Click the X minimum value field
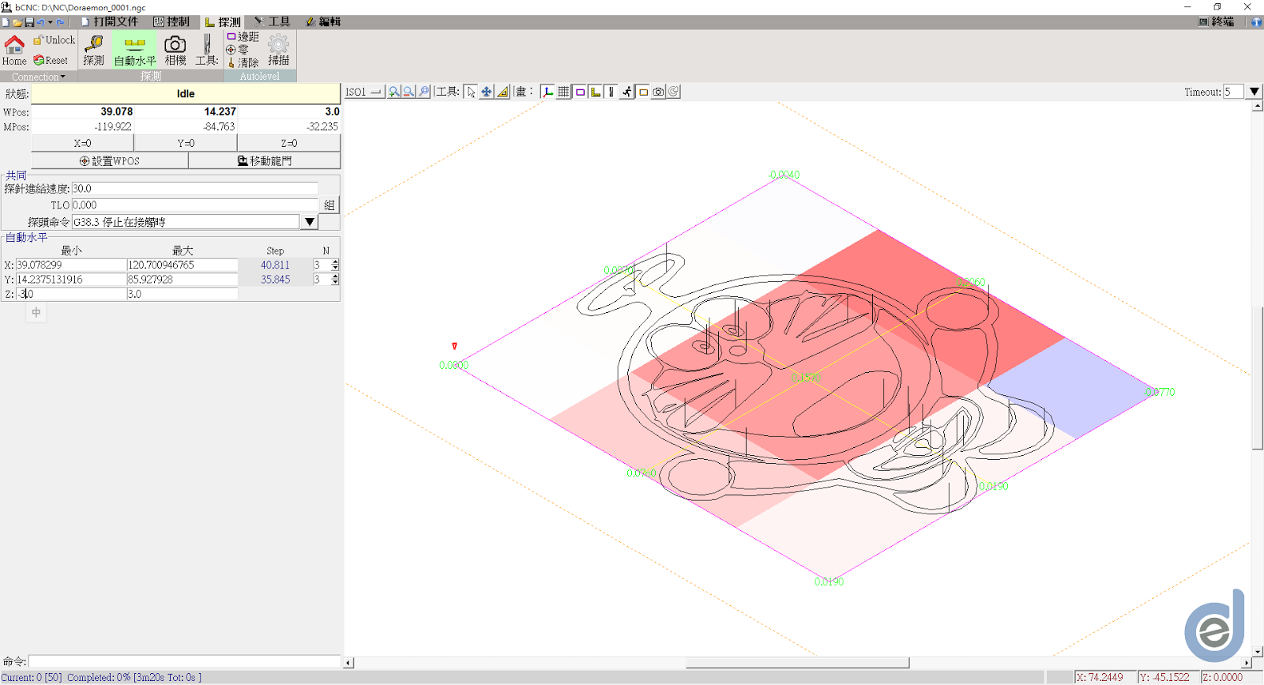 [x=71, y=265]
